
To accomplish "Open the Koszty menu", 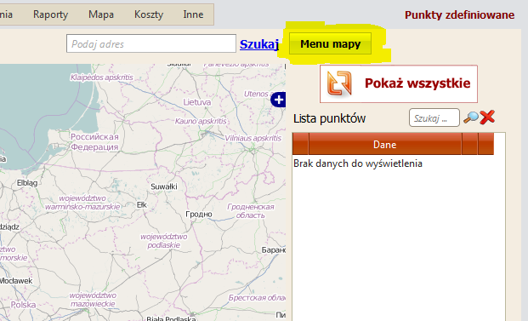I will point(149,14).
